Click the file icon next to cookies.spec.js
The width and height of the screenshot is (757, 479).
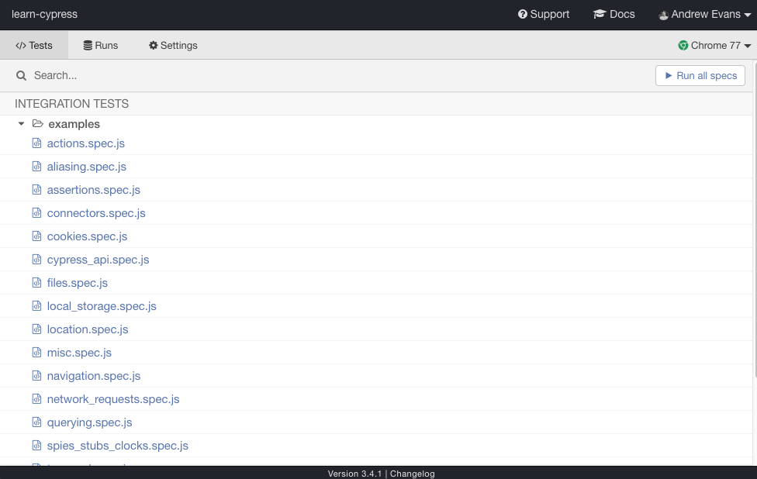[36, 236]
